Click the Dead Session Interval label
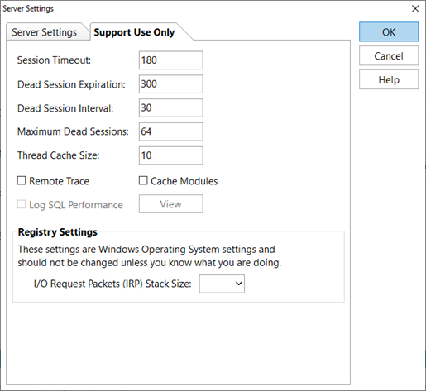 pyautogui.click(x=65, y=108)
